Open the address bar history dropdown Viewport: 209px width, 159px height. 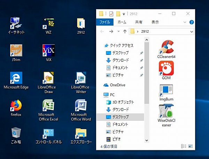(192, 32)
